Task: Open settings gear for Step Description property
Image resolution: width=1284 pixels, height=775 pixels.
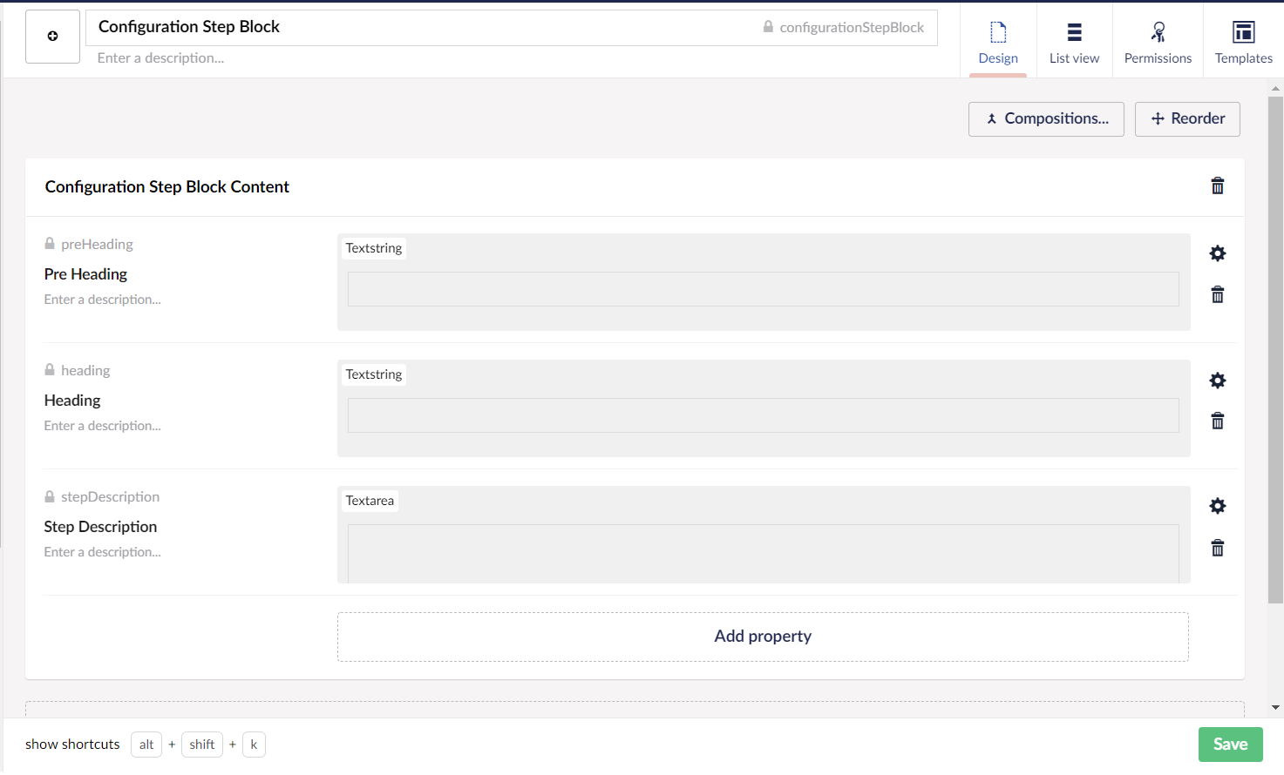Action: click(x=1217, y=506)
